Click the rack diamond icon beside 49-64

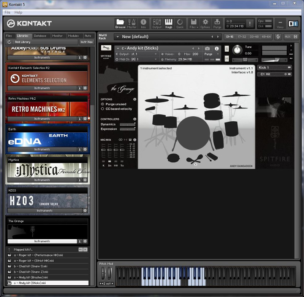point(278,37)
